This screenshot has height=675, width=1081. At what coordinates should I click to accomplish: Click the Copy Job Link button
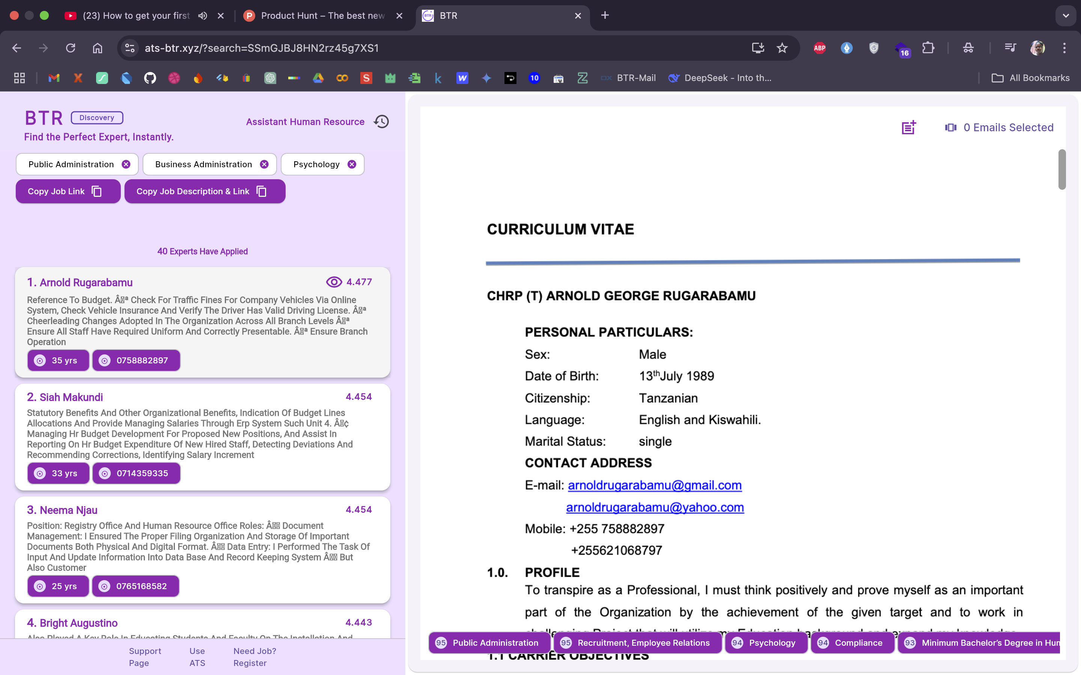[x=68, y=191]
